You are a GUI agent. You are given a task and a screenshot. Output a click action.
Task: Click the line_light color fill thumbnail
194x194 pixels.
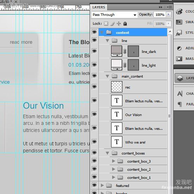116,65
